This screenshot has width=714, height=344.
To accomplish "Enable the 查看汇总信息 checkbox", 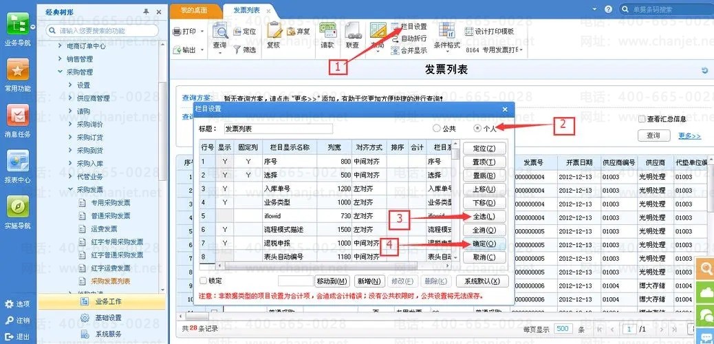I will click(x=642, y=119).
